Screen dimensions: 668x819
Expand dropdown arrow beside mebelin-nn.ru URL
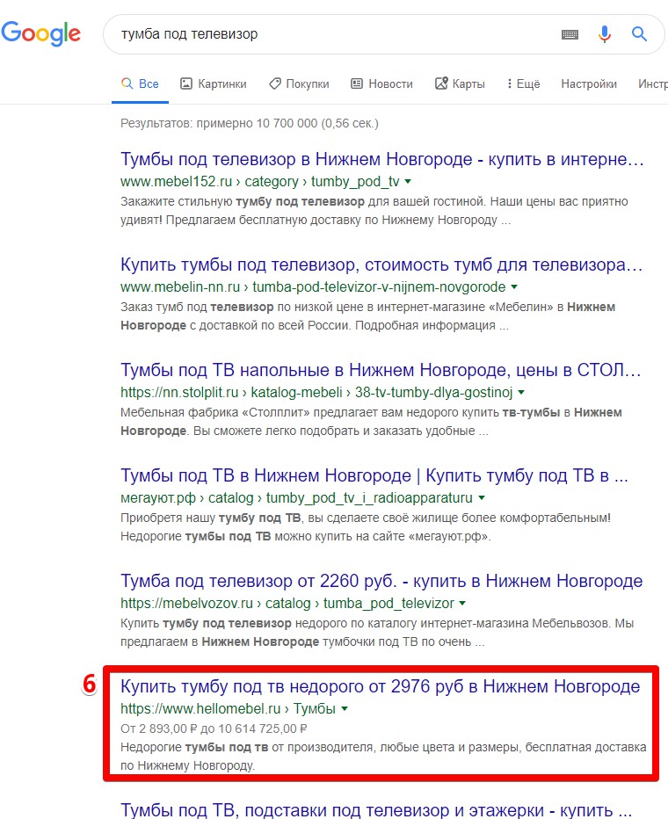tap(514, 287)
